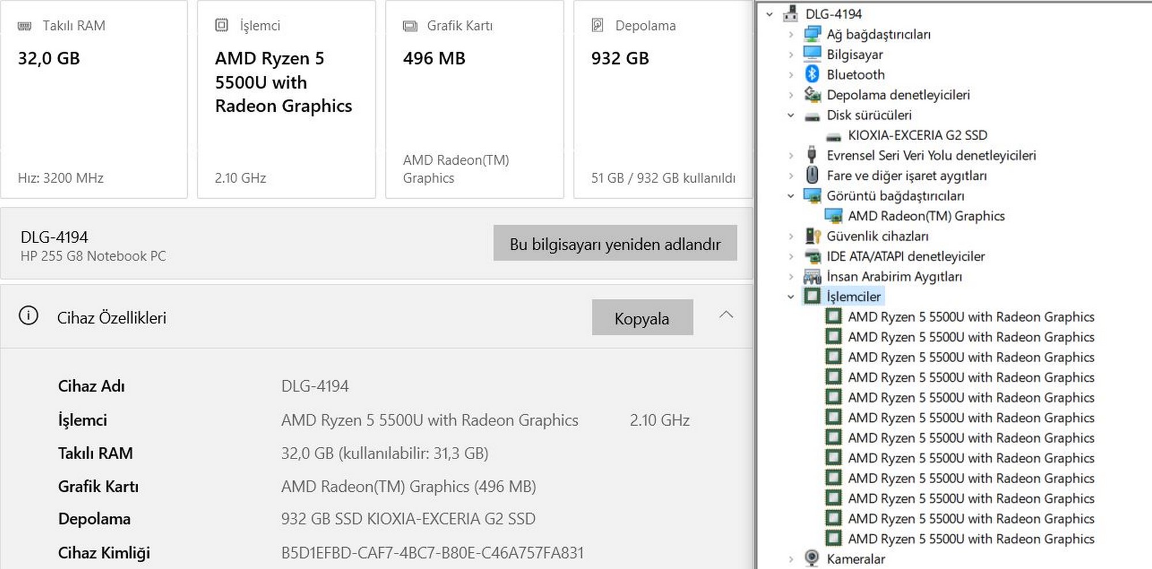Click the Evrensel Seri Veri Yolu USB icon
Viewport: 1152px width, 569px height.
click(x=812, y=155)
